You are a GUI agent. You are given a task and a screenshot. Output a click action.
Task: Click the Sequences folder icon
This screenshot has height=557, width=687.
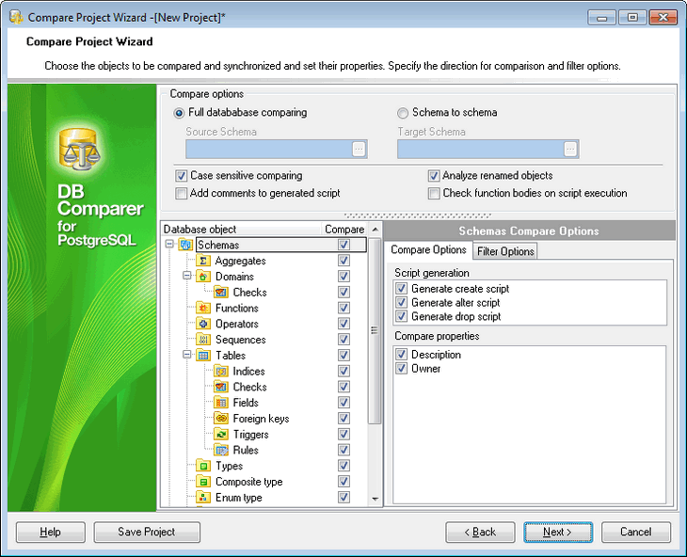pos(203,340)
